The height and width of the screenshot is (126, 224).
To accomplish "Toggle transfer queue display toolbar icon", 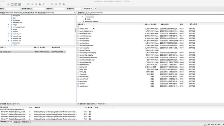I will coord(20,4).
